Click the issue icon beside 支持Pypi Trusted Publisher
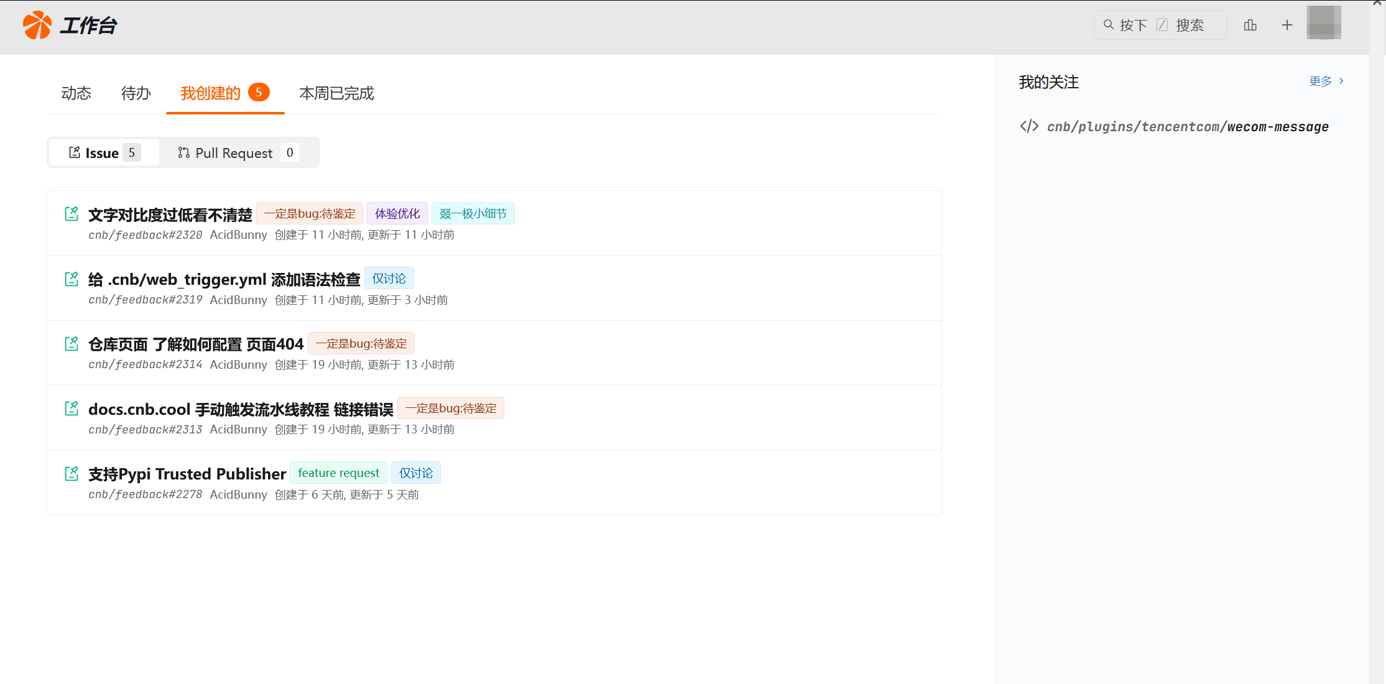The width and height of the screenshot is (1386, 684). tap(72, 473)
